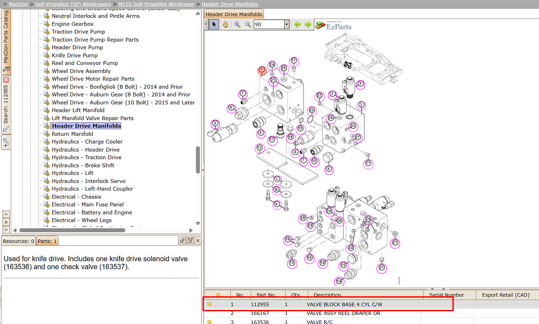
Task: Select Neutral Interlock and Pintle Arms
Action: pos(96,16)
